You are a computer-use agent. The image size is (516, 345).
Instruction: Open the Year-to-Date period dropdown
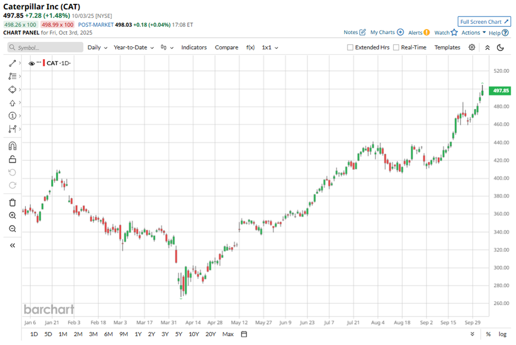pos(133,47)
